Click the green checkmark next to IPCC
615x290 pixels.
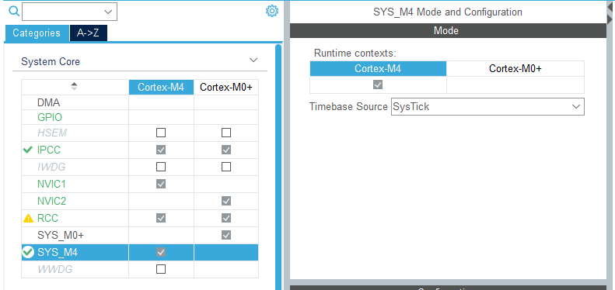[27, 150]
